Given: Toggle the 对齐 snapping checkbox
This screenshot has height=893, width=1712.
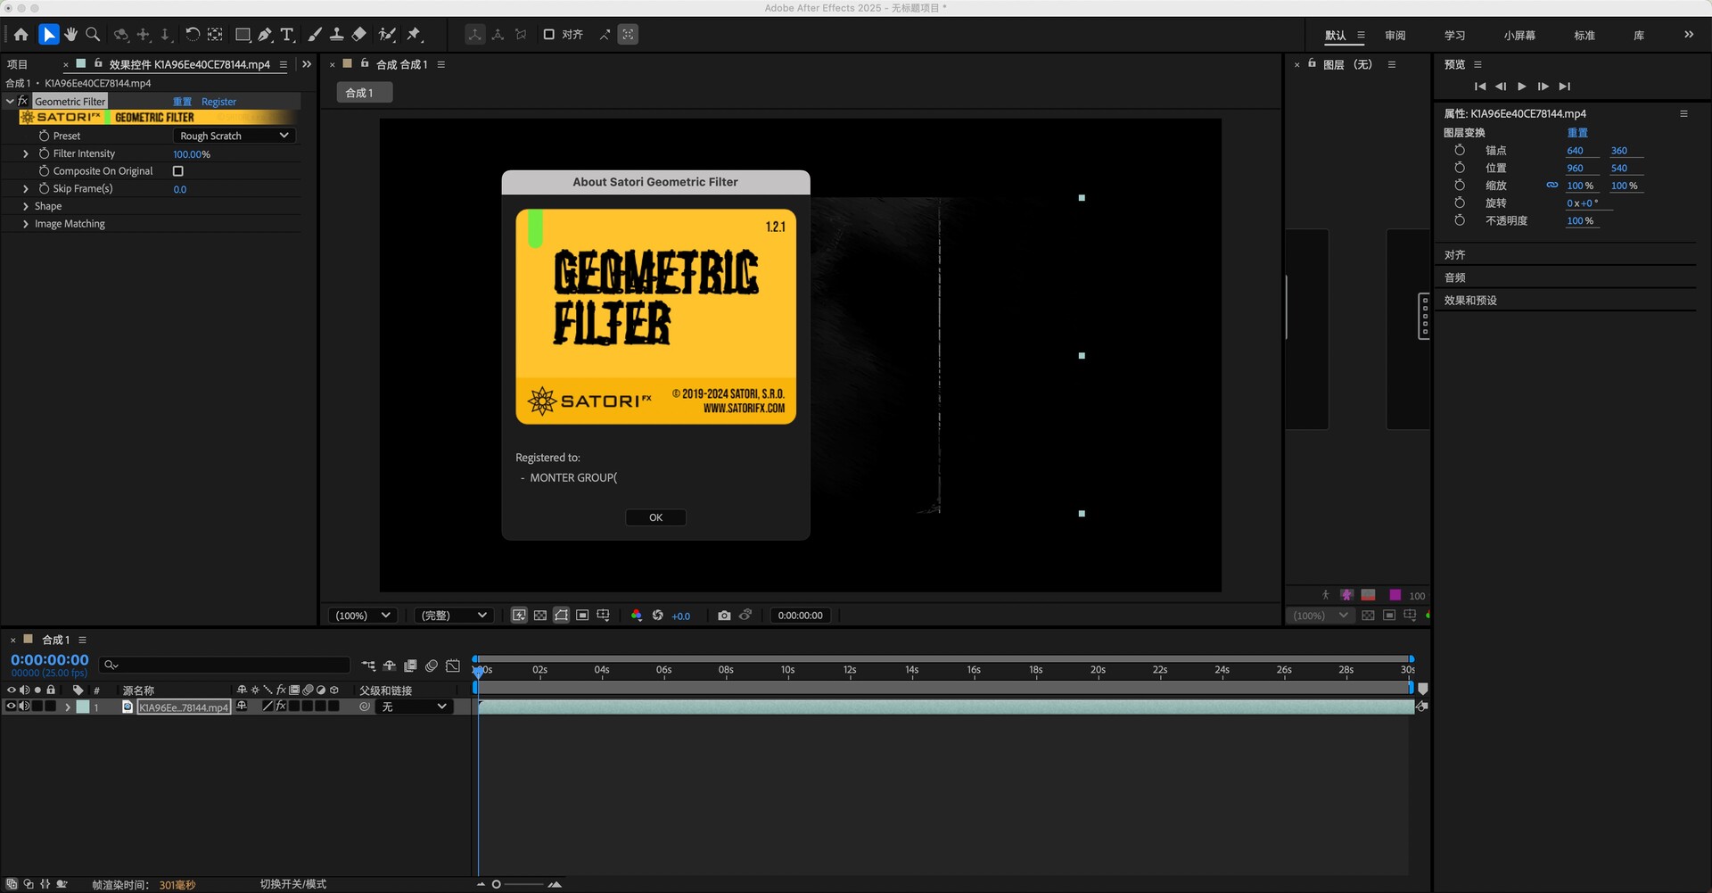Looking at the screenshot, I should pyautogui.click(x=549, y=35).
